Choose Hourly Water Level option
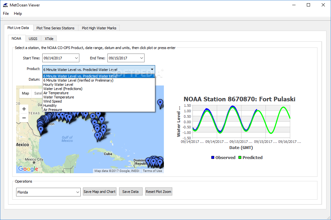Image resolution: width=331 pixels, height=220 pixels. 99,85
